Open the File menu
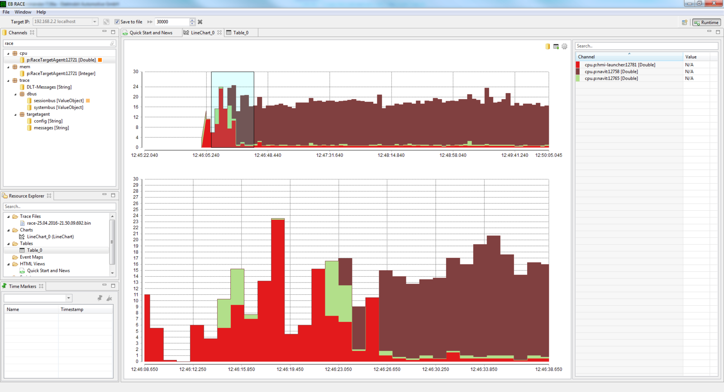The height and width of the screenshot is (392, 724). tap(6, 12)
